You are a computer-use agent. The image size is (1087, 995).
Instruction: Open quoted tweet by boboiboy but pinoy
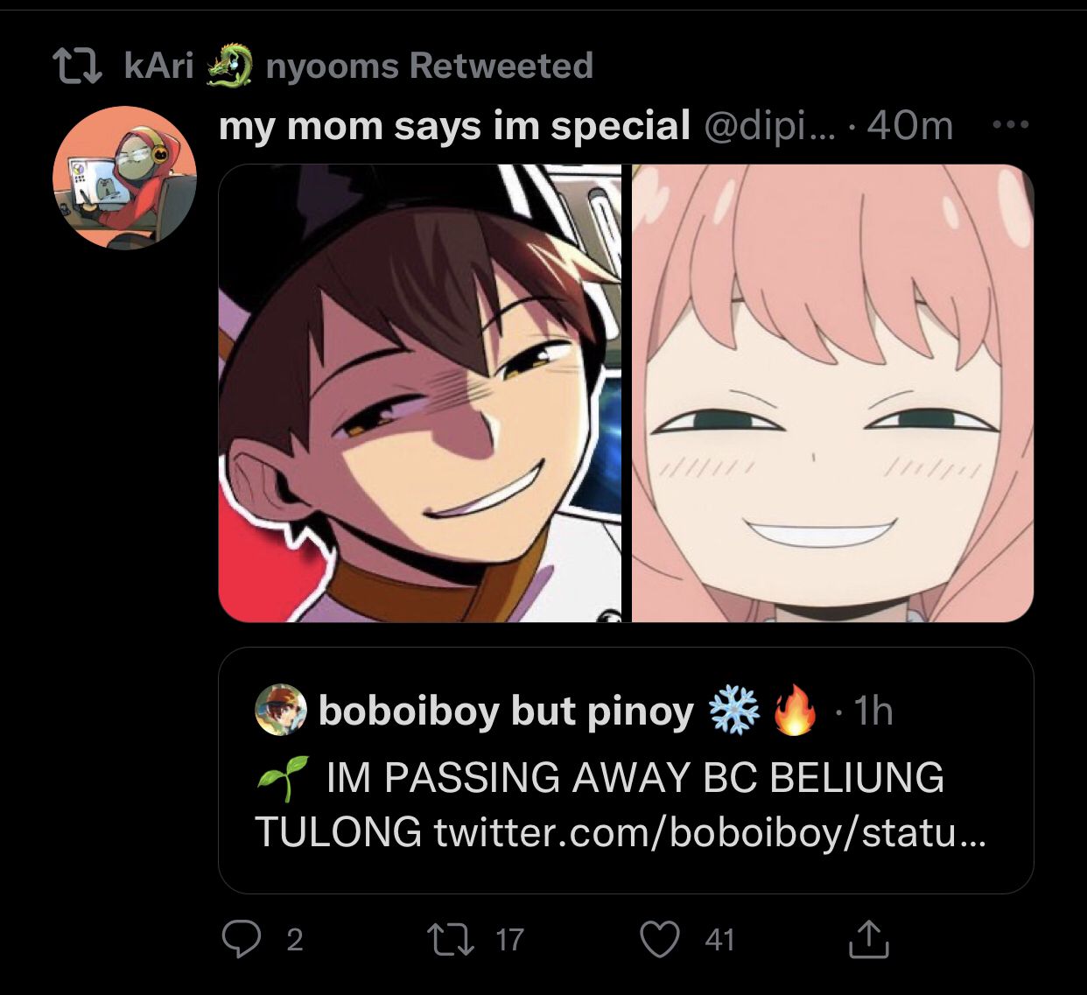(x=626, y=770)
